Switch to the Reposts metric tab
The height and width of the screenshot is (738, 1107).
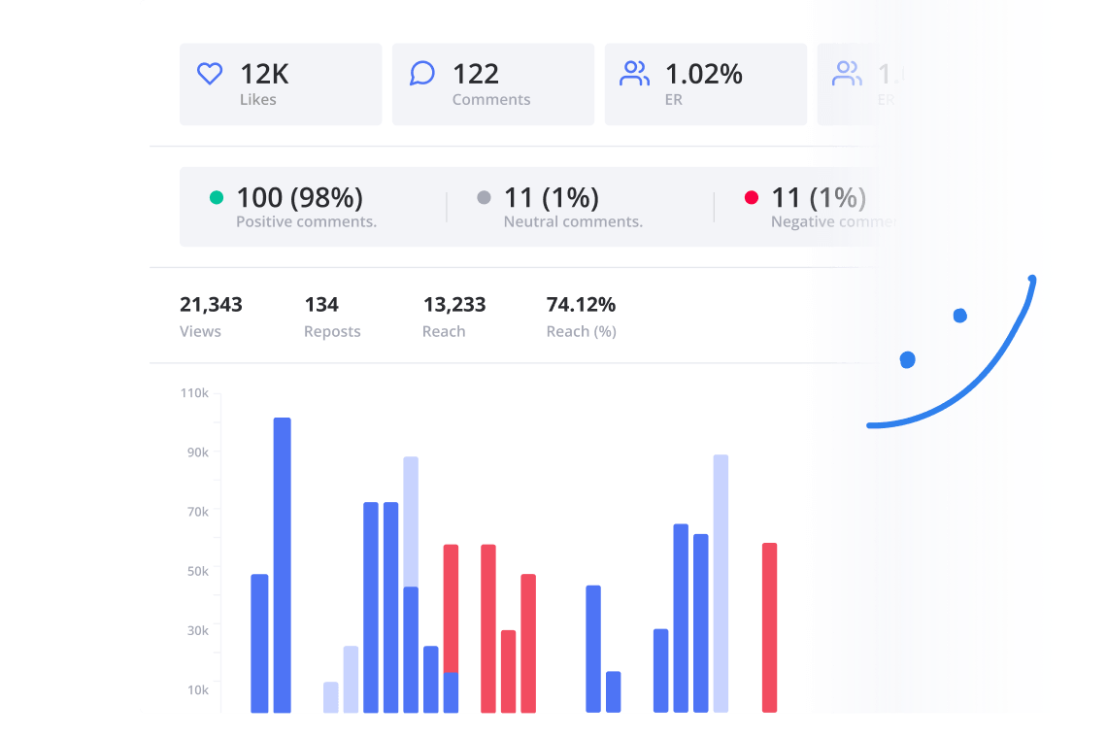[332, 316]
